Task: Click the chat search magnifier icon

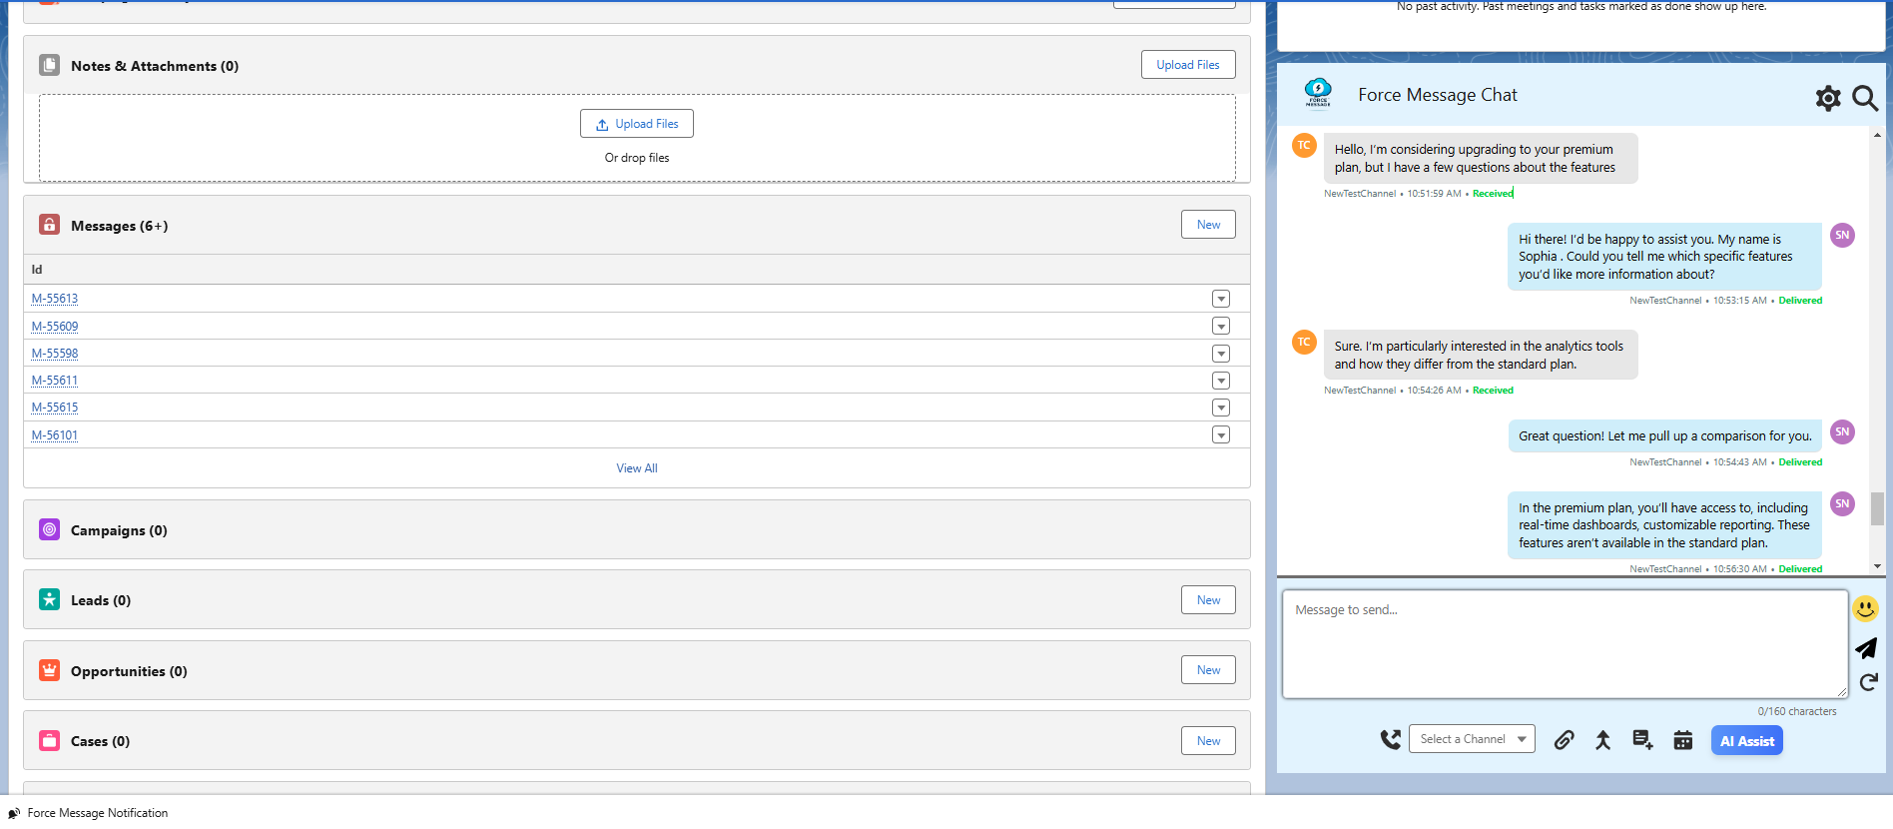Action: coord(1865,97)
